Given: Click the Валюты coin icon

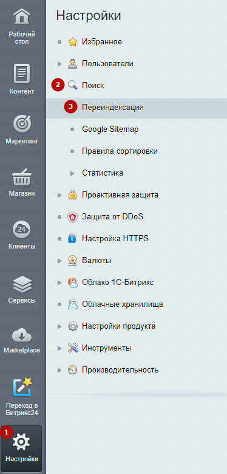Looking at the screenshot, I should (x=72, y=261).
